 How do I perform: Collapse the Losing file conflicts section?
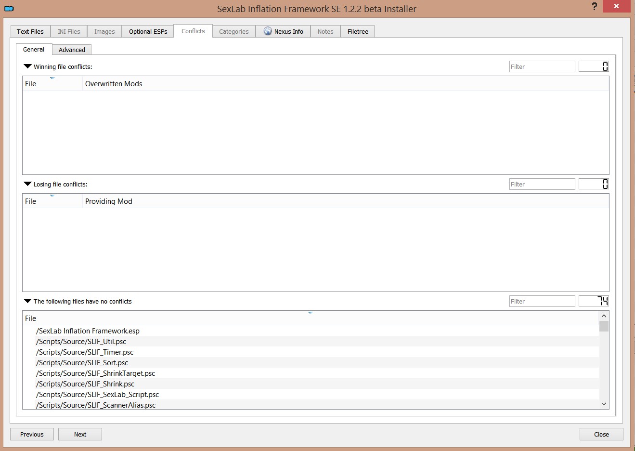pos(27,184)
